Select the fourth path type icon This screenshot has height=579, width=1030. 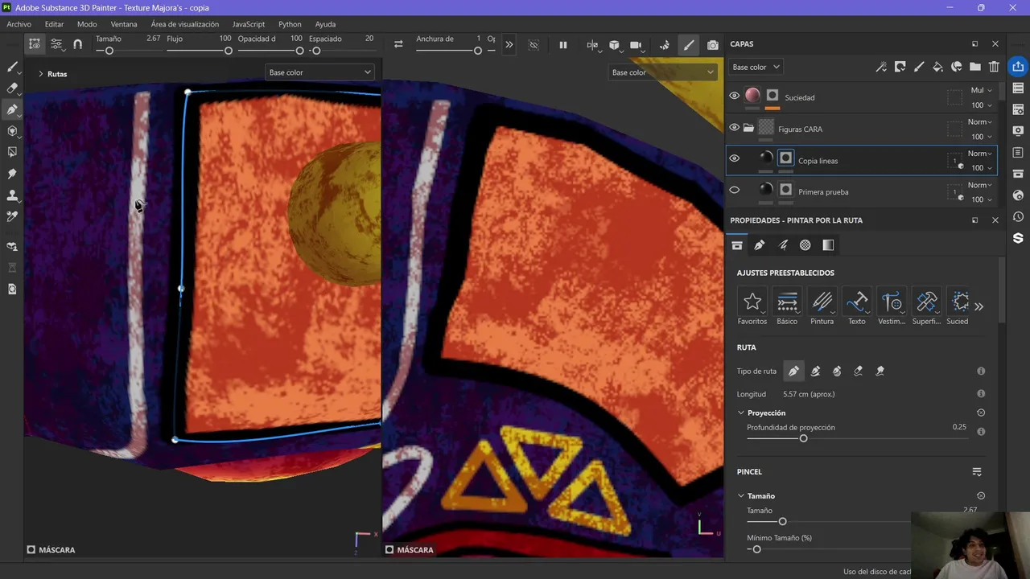click(859, 371)
